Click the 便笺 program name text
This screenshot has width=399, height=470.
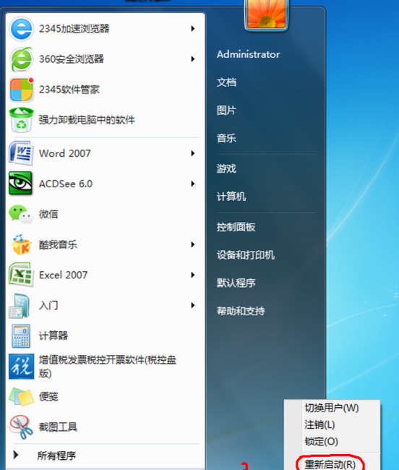48,396
